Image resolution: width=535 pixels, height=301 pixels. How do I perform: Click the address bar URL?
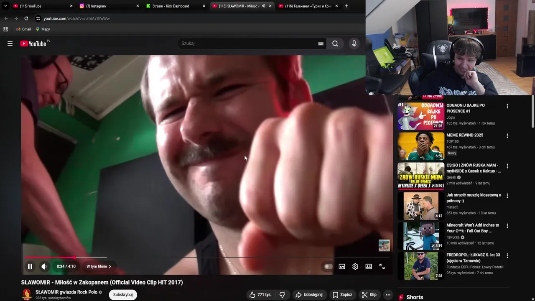[x=76, y=18]
